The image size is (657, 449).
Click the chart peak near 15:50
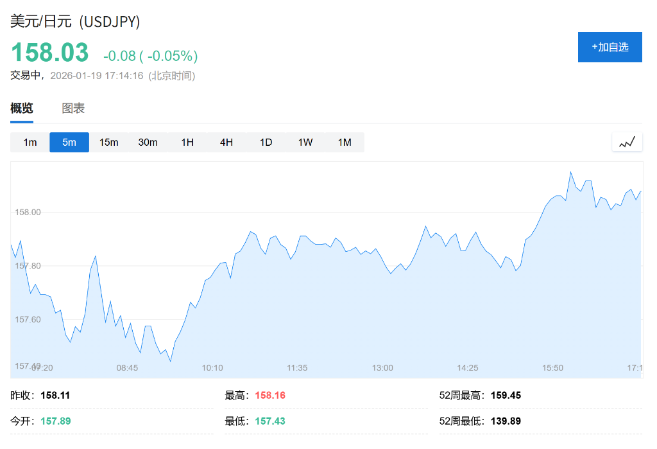pos(570,172)
